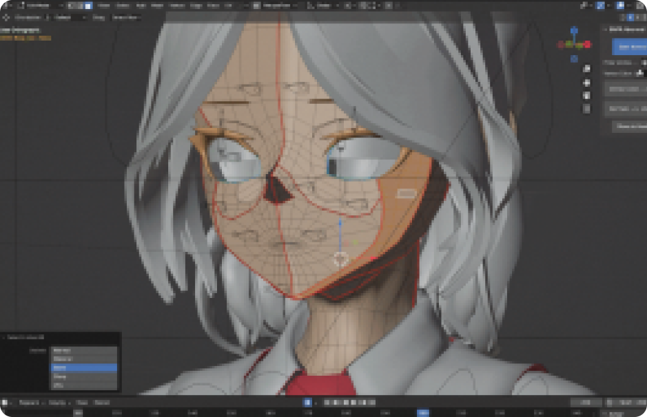This screenshot has width=647, height=417.
Task: Switch to face select mode icon
Action: (x=88, y=6)
